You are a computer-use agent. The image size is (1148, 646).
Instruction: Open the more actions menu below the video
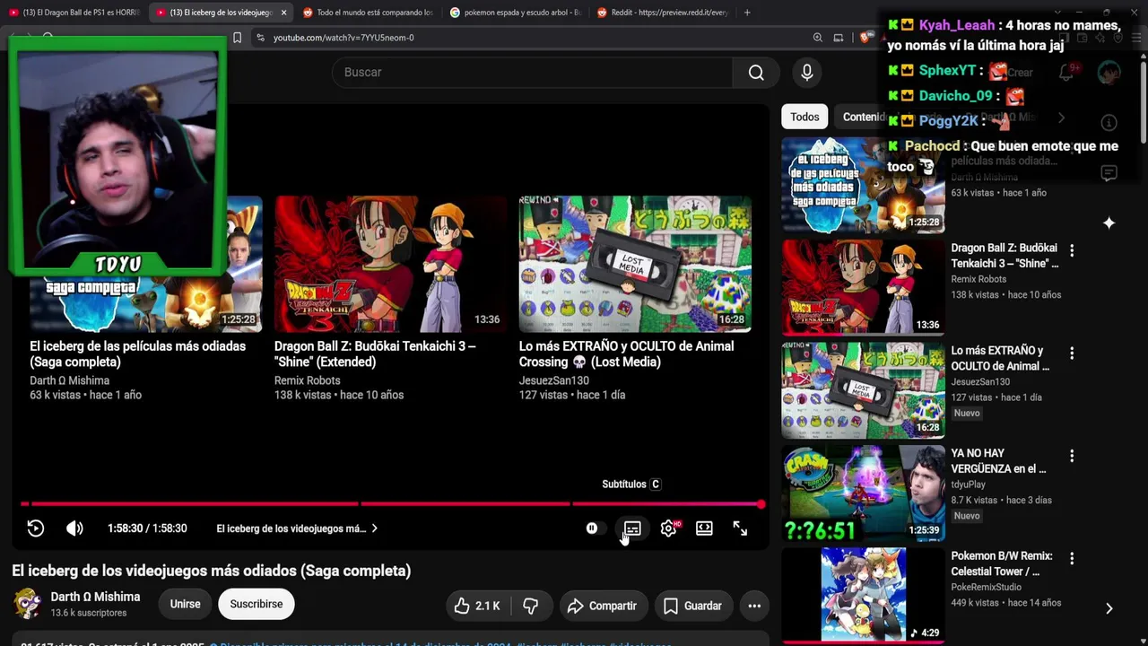pos(754,606)
